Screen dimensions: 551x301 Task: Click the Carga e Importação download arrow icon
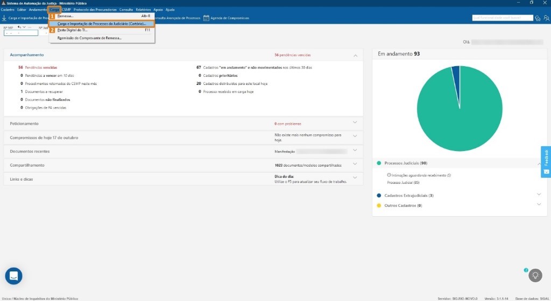pyautogui.click(x=4, y=18)
